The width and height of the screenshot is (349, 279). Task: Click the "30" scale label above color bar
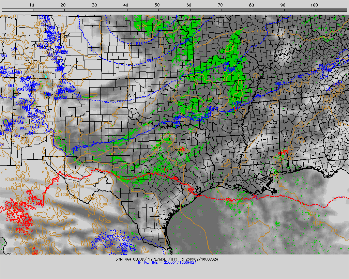(x=94, y=5)
